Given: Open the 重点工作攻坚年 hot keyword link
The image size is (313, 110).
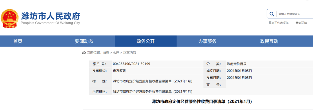Looking at the screenshot, I should [279, 23].
